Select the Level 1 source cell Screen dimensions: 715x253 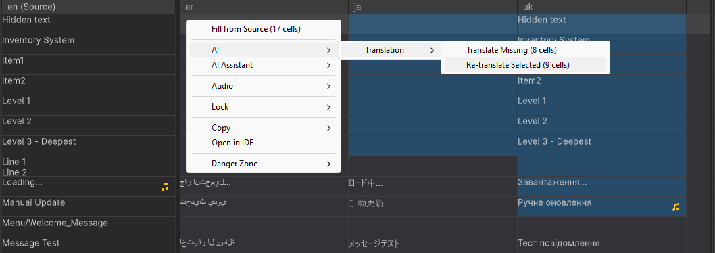pos(88,105)
